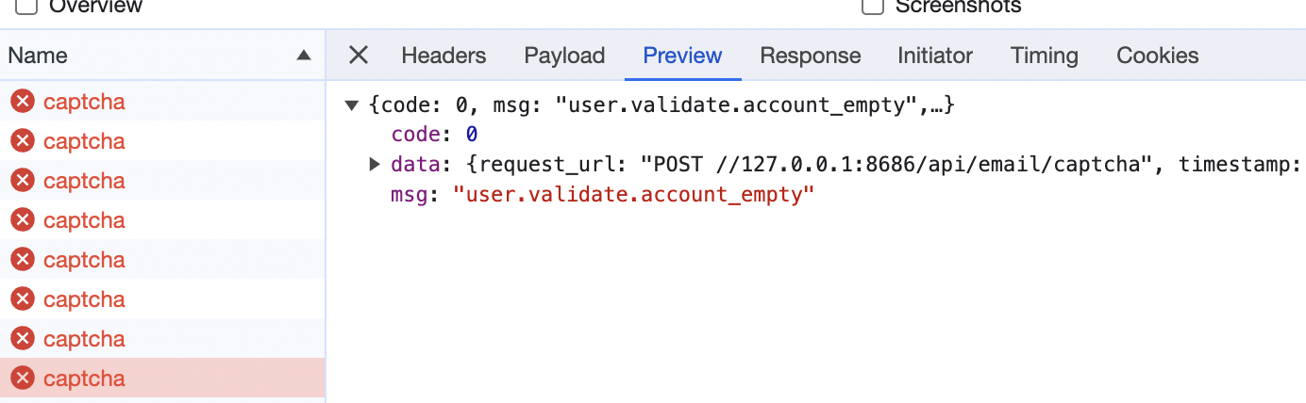The image size is (1306, 403).
Task: Open the Initiator tab
Action: (935, 56)
